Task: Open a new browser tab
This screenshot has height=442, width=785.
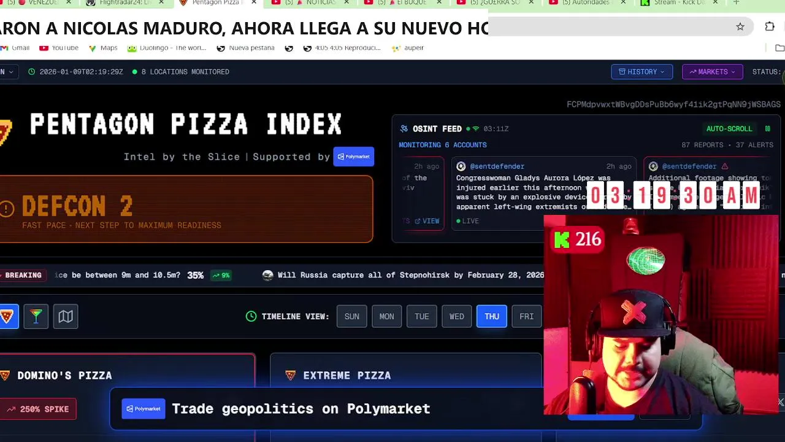Action: coord(736,2)
